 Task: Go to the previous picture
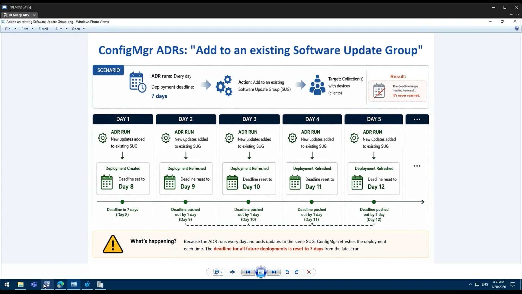[x=248, y=272]
